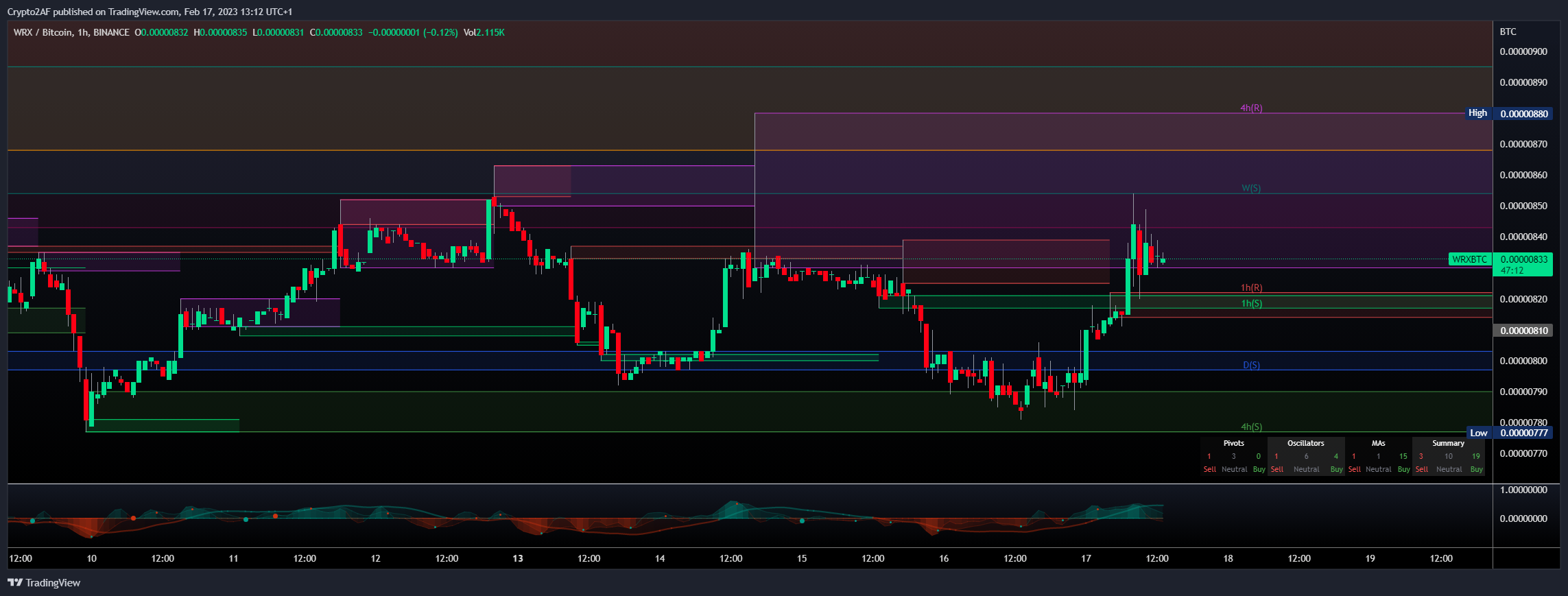Click the 1h(R) resistance label
1568x596 pixels.
tap(1251, 287)
